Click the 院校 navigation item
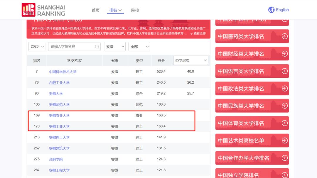The width and height of the screenshot is (317, 178). (x=135, y=10)
